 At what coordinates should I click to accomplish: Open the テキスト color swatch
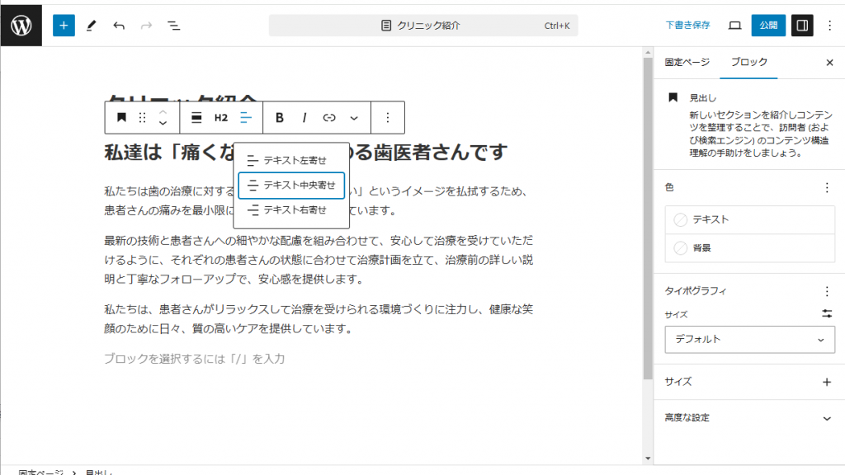[x=749, y=220]
